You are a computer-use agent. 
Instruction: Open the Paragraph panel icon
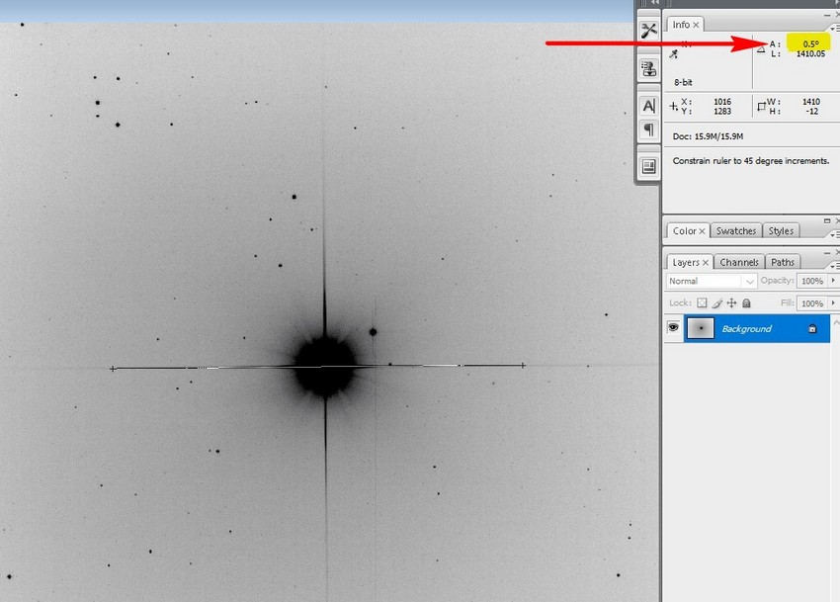648,129
